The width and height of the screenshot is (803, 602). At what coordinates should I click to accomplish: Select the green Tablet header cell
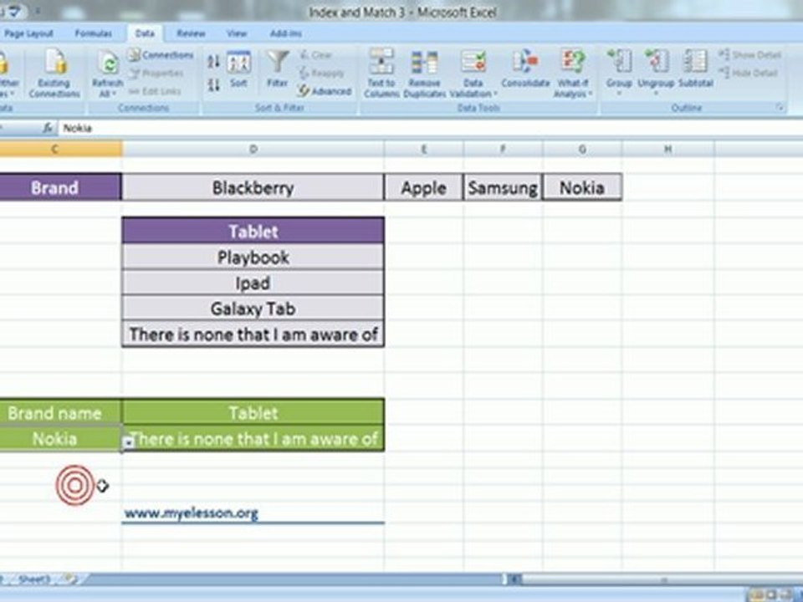(253, 412)
